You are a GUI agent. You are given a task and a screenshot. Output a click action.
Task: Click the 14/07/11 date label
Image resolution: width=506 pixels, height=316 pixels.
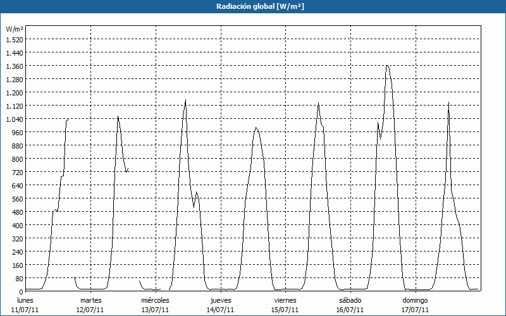point(220,310)
